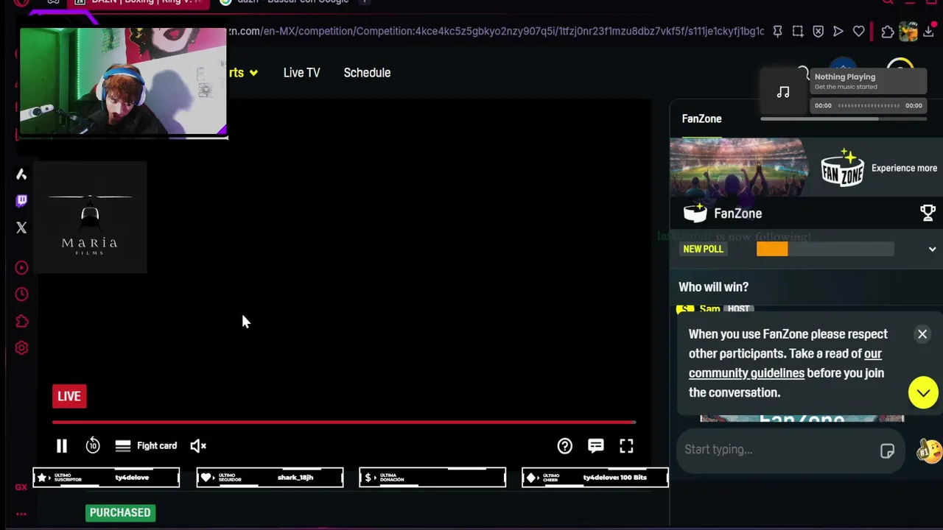Viewport: 943px width, 530px height.
Task: Open History clock icon in sidebar
Action: (21, 294)
